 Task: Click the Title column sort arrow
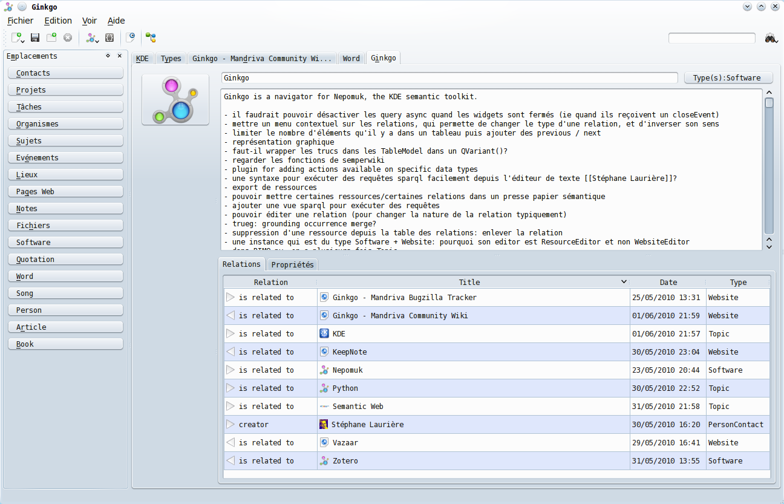pyautogui.click(x=624, y=282)
